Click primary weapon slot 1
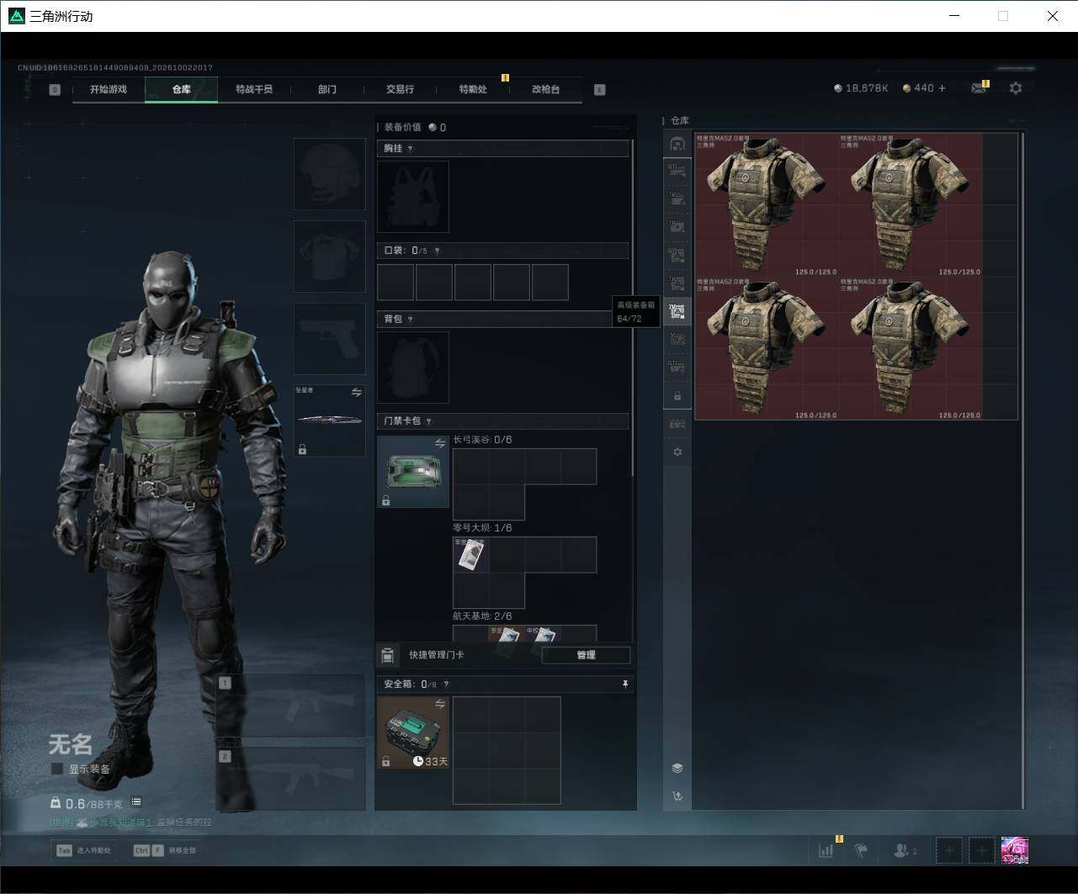The image size is (1078, 894). click(291, 706)
